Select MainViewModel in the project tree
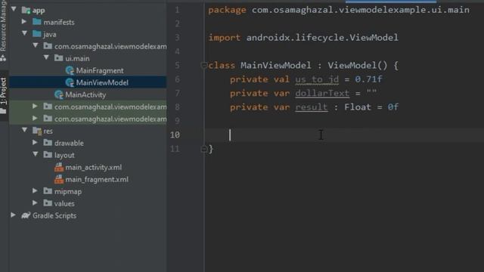 [x=102, y=82]
